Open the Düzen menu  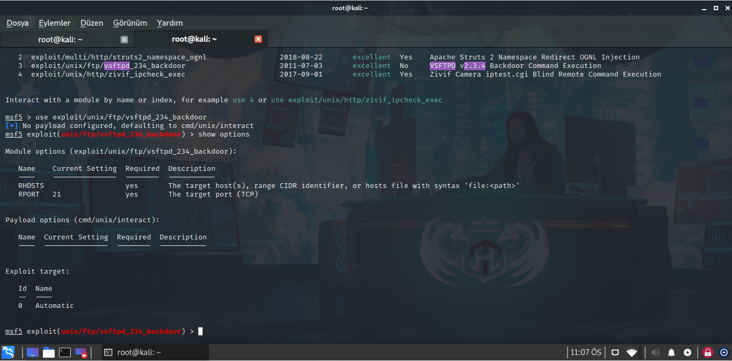[x=92, y=23]
